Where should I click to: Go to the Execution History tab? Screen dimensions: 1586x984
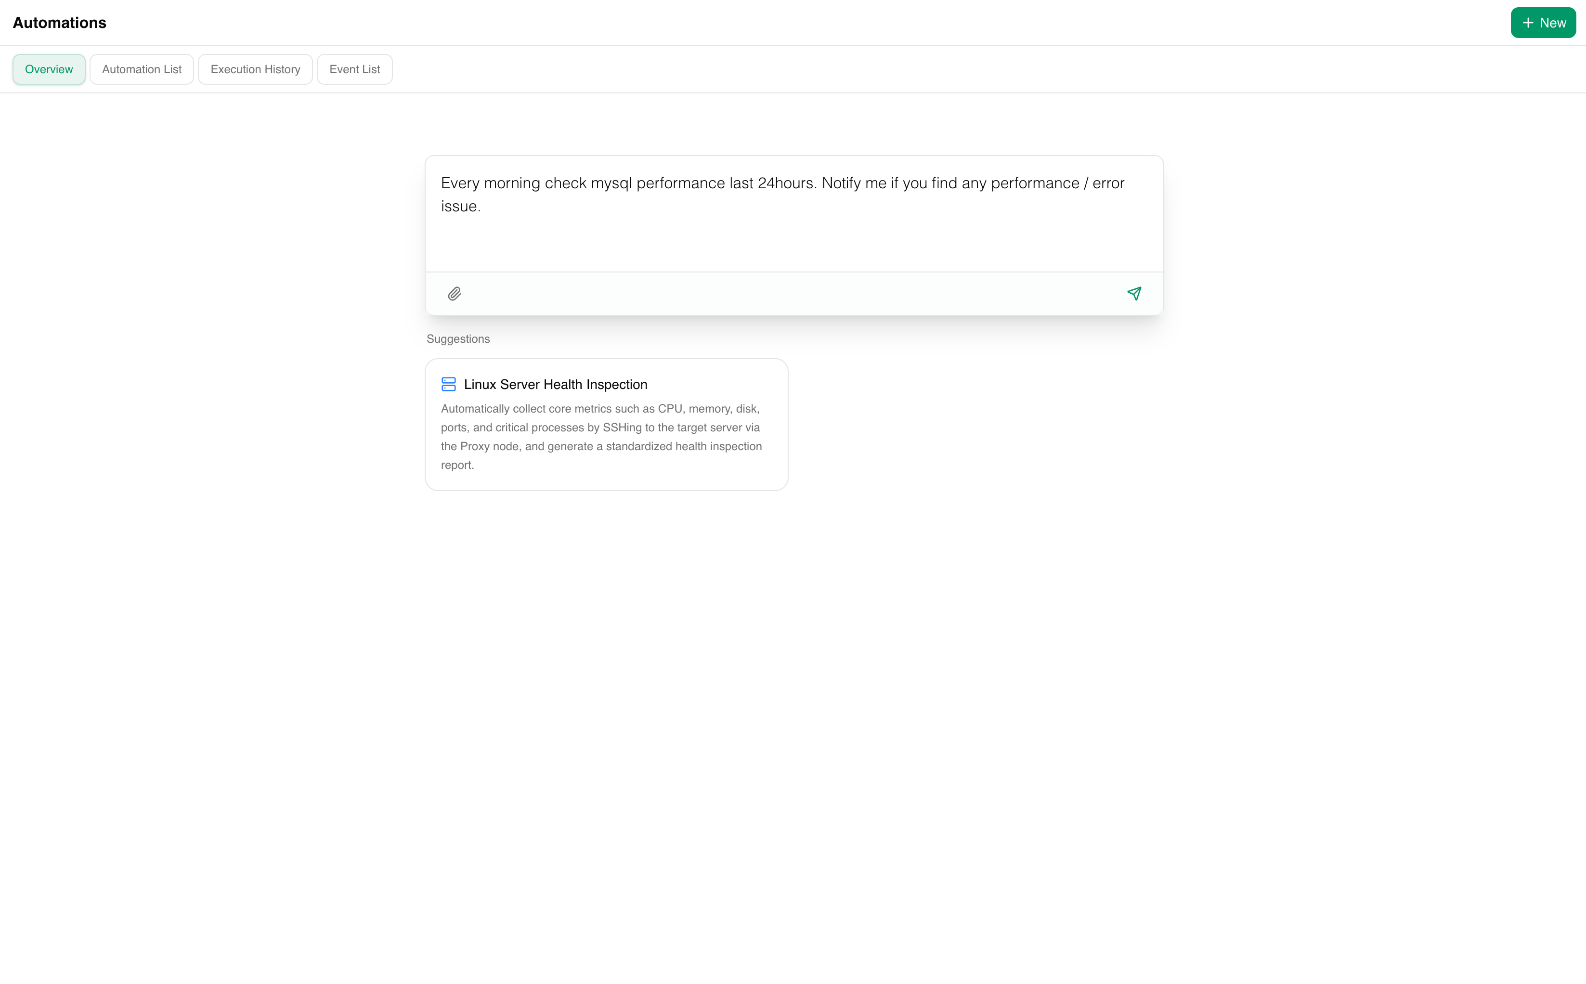(x=255, y=69)
